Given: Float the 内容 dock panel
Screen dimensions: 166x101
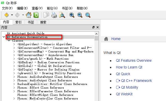Looking at the screenshot, I should click(93, 27).
